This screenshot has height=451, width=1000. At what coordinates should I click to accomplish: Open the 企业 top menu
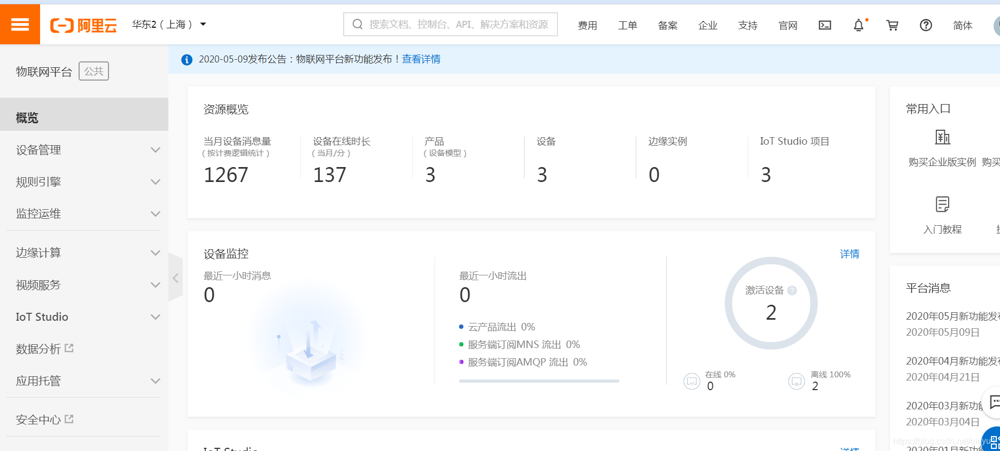pyautogui.click(x=708, y=26)
